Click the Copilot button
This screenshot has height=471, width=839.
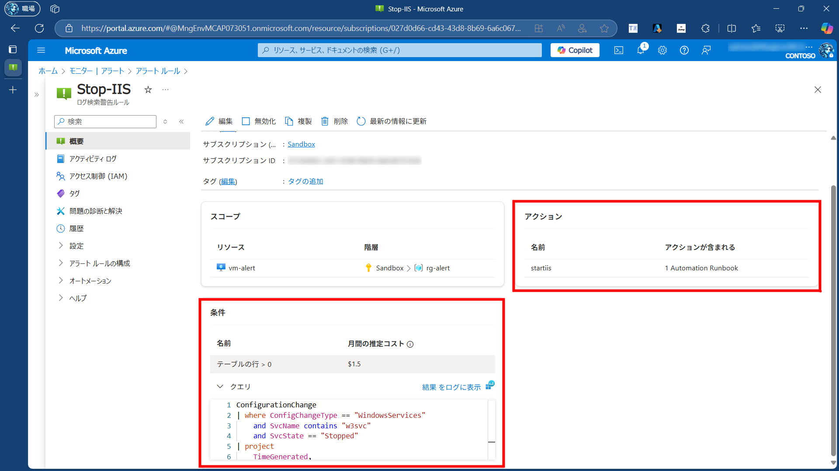[575, 50]
